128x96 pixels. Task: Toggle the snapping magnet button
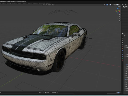click(49, 5)
